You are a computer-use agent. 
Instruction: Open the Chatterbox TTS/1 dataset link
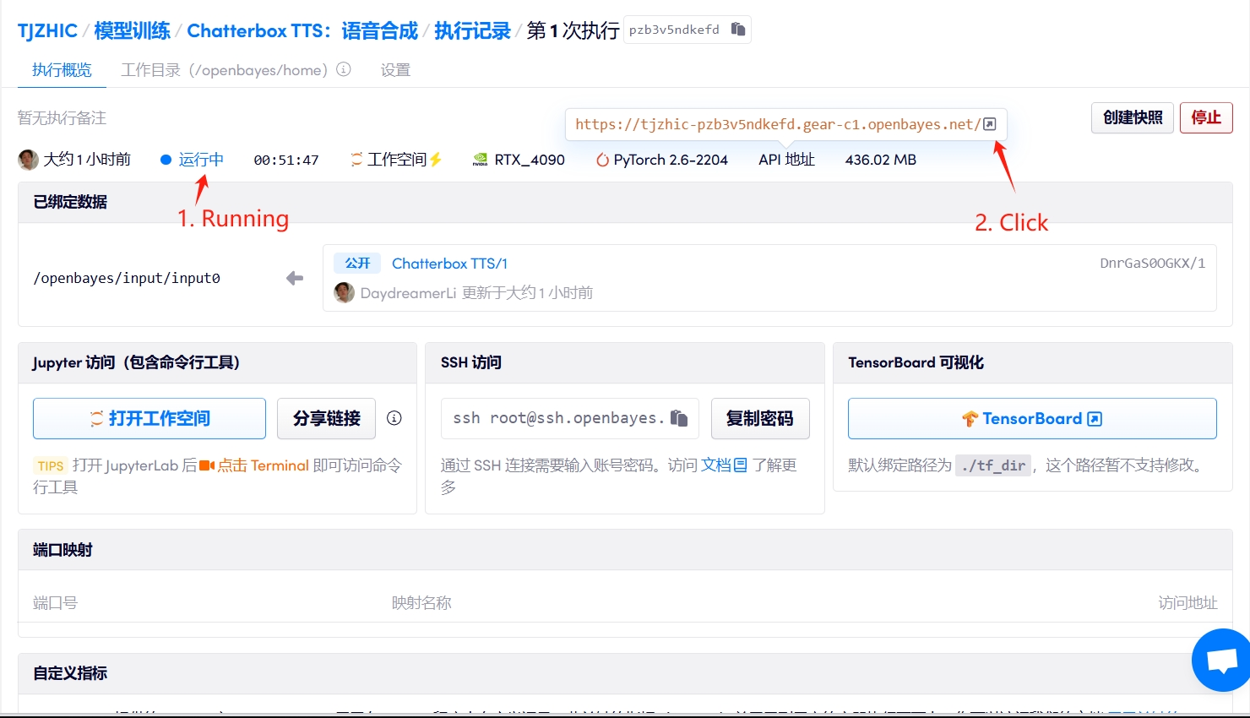click(x=449, y=264)
